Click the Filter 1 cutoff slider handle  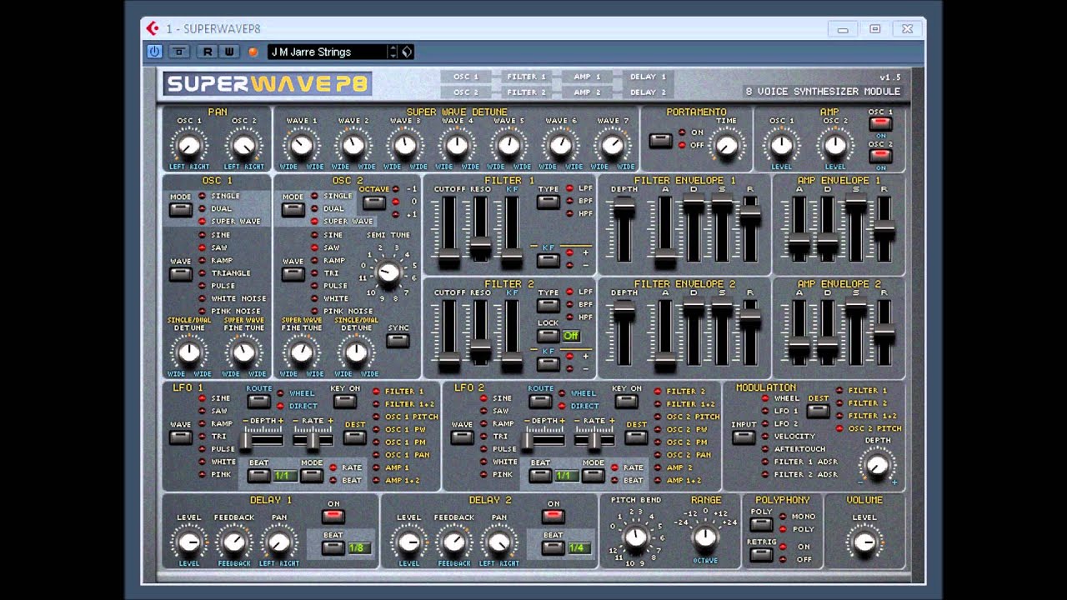click(x=449, y=257)
